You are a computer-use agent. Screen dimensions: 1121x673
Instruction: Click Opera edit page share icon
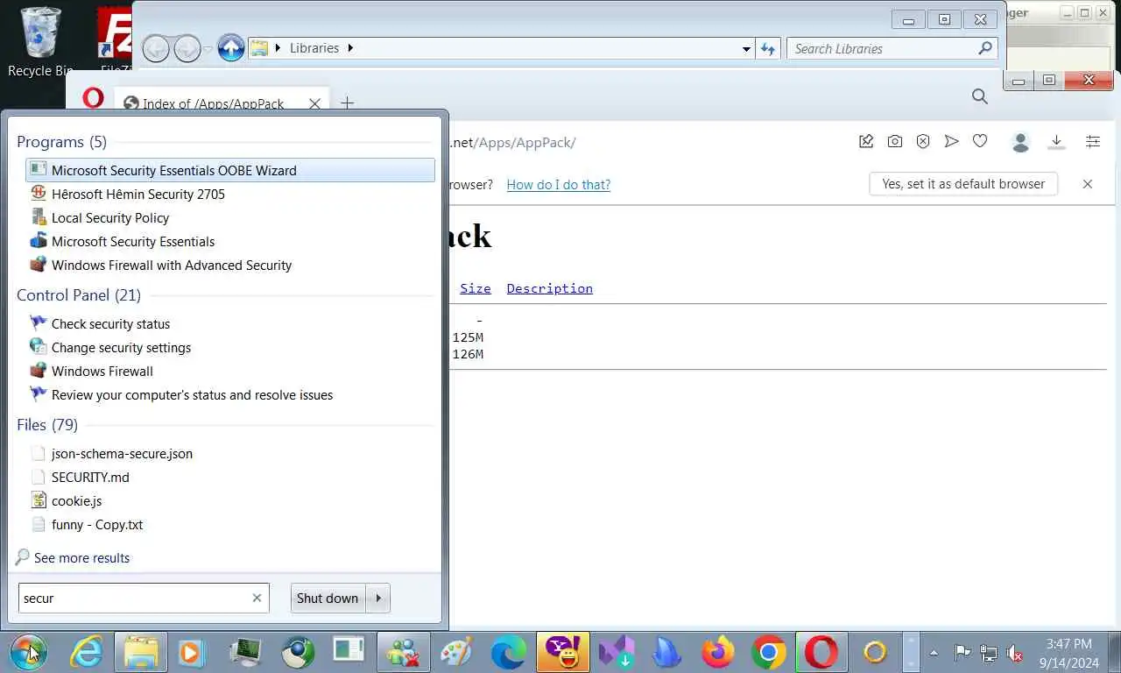point(866,141)
